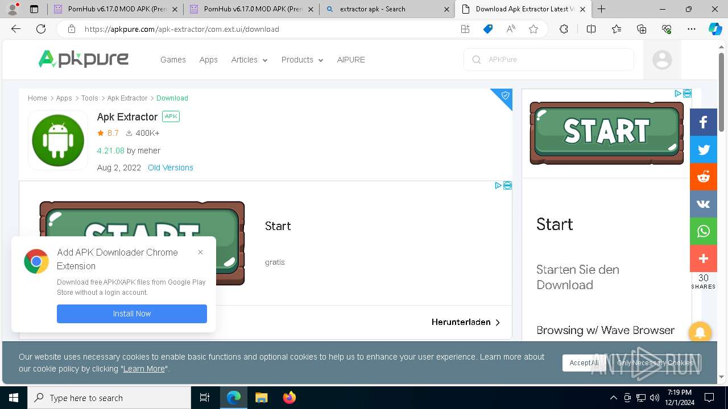Launch Firefox from taskbar
Image resolution: width=728 pixels, height=409 pixels.
click(x=289, y=398)
